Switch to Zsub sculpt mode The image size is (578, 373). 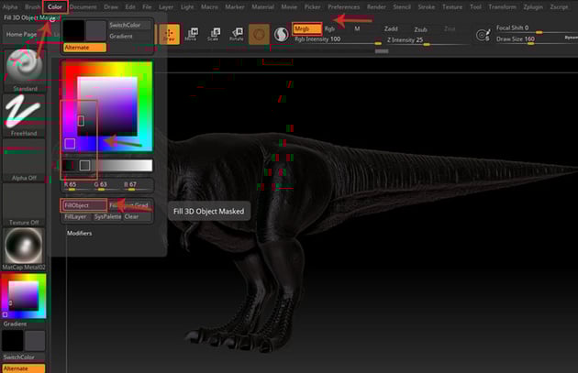pyautogui.click(x=420, y=28)
